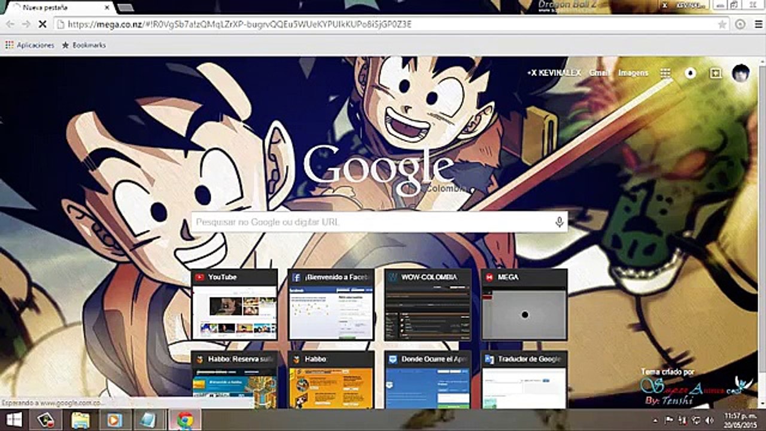Open the Google+ share box icon
This screenshot has width=766, height=431.
coord(715,73)
